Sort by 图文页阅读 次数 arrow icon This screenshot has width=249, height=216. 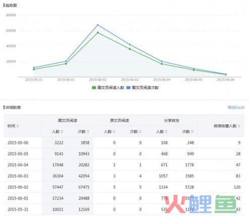(88, 131)
